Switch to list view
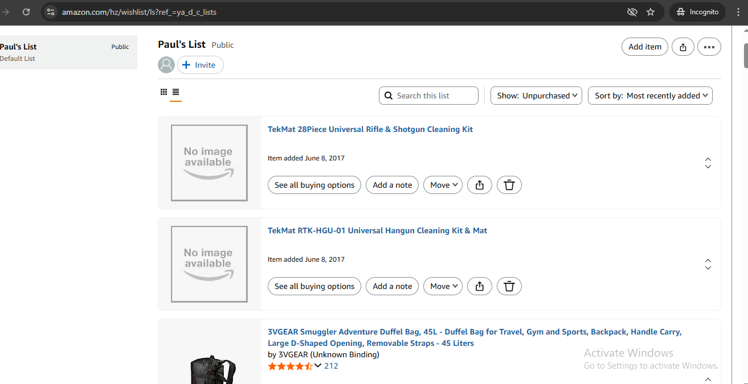The image size is (748, 384). point(175,92)
